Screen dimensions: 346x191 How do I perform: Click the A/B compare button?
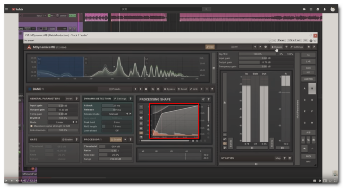(308, 132)
